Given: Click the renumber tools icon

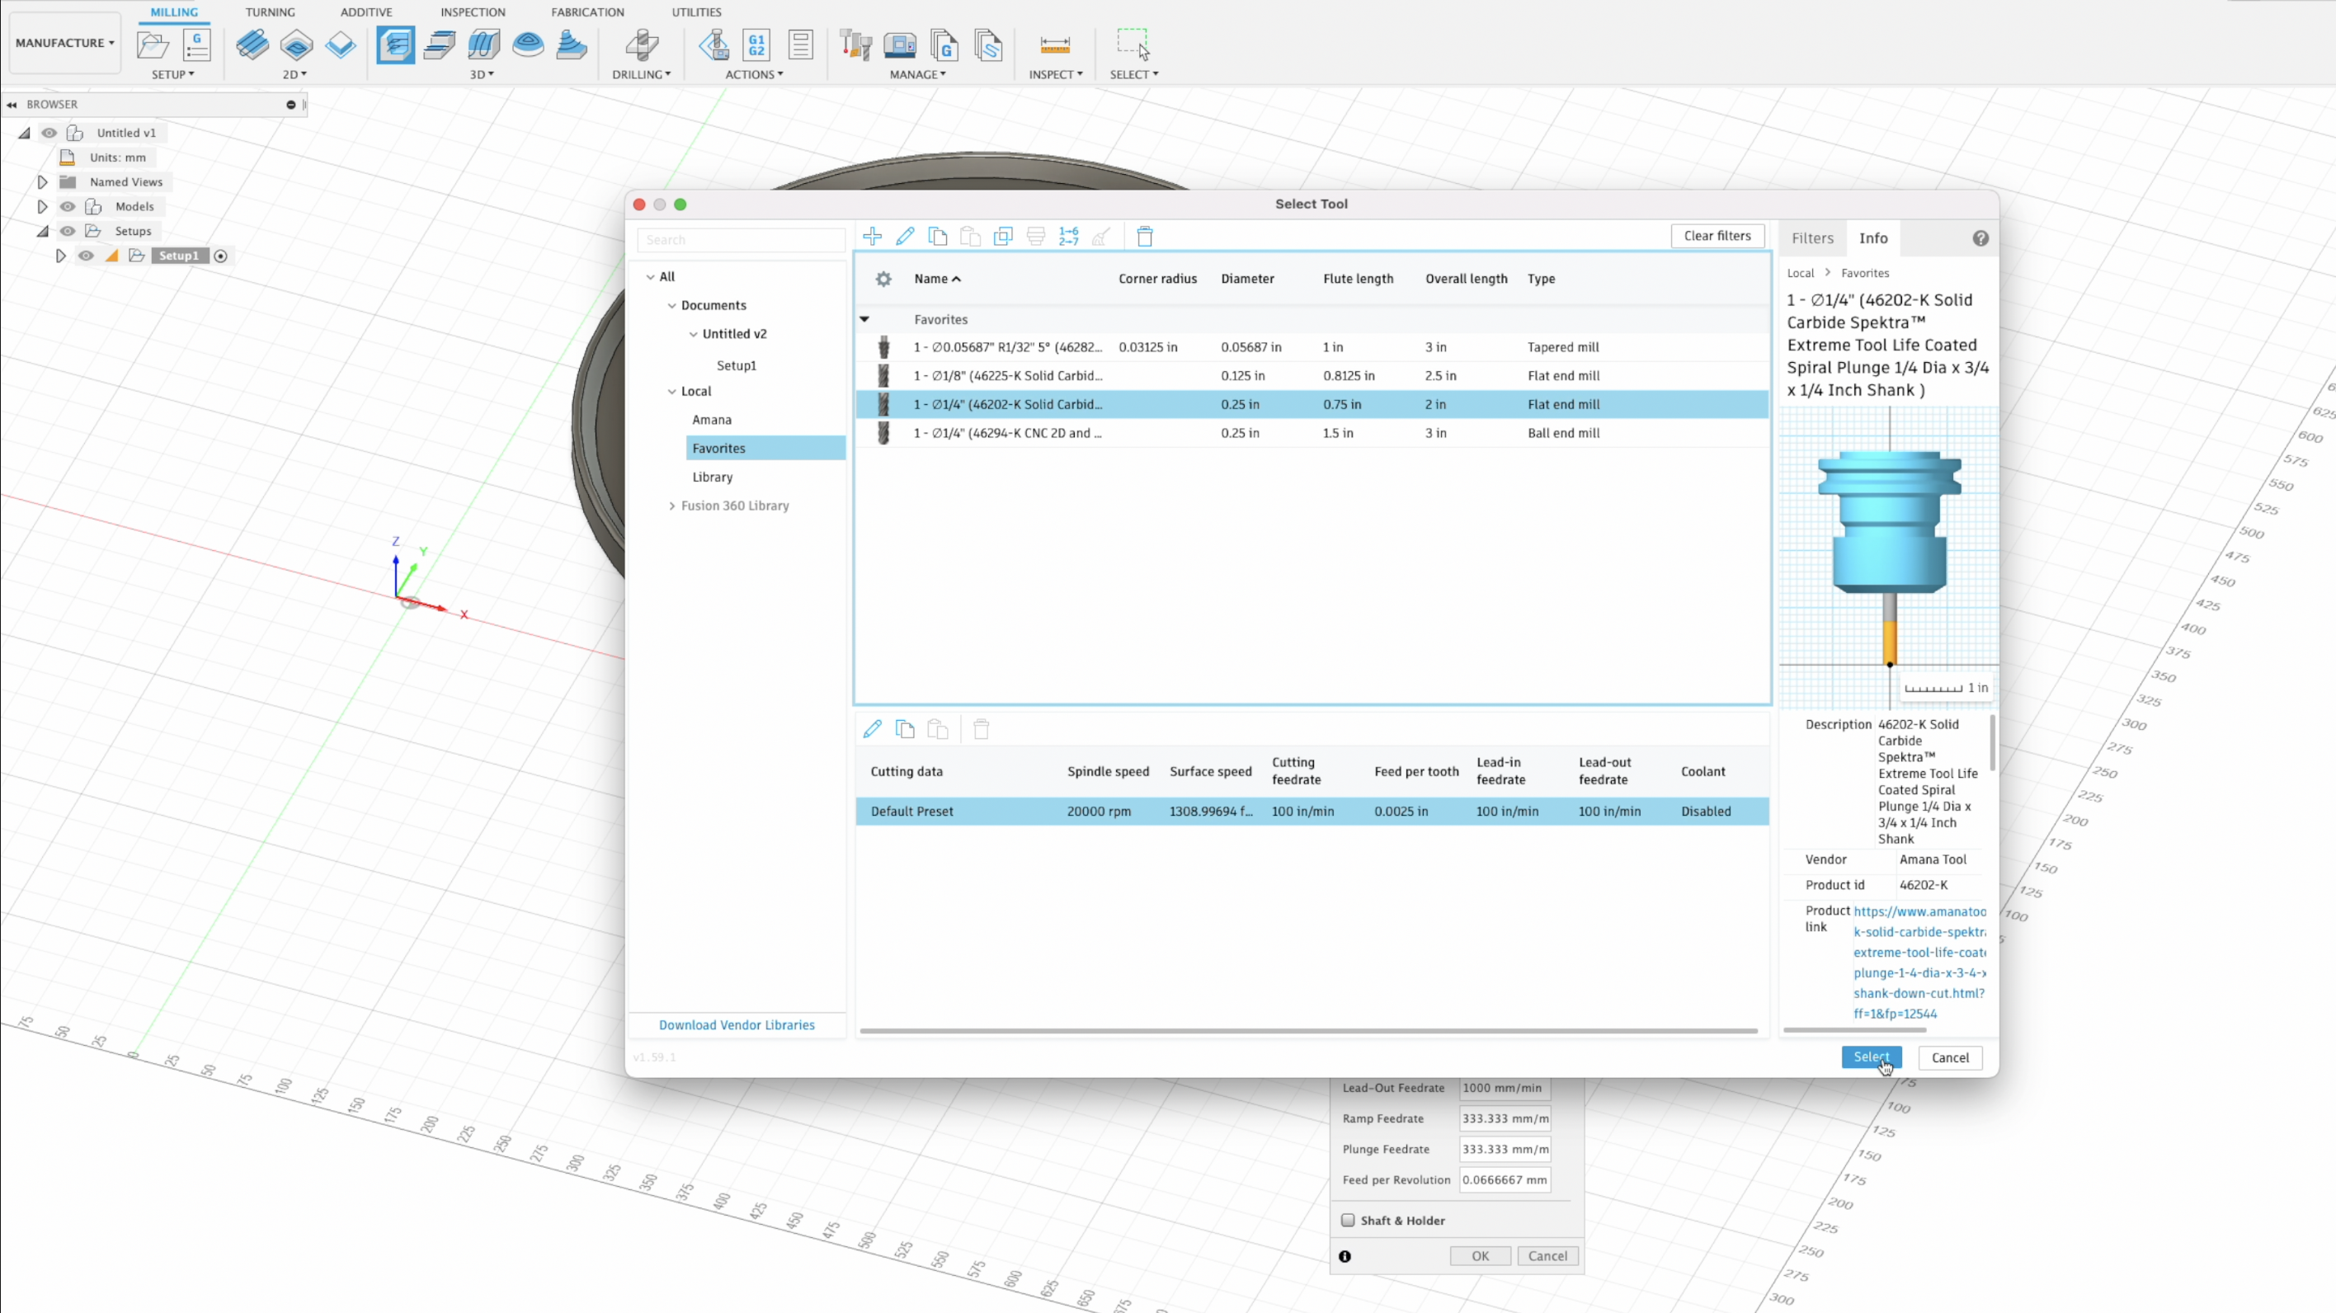Looking at the screenshot, I should 1068,237.
